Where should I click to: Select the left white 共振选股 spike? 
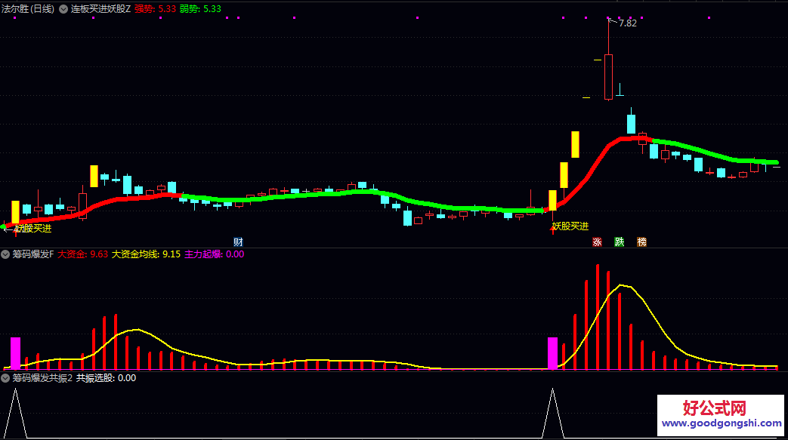tap(16, 413)
